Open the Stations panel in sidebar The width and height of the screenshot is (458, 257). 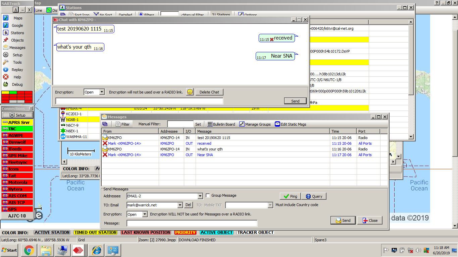click(x=17, y=33)
